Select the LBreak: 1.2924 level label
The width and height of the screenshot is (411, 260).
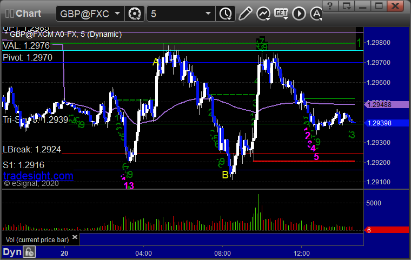[x=32, y=149]
